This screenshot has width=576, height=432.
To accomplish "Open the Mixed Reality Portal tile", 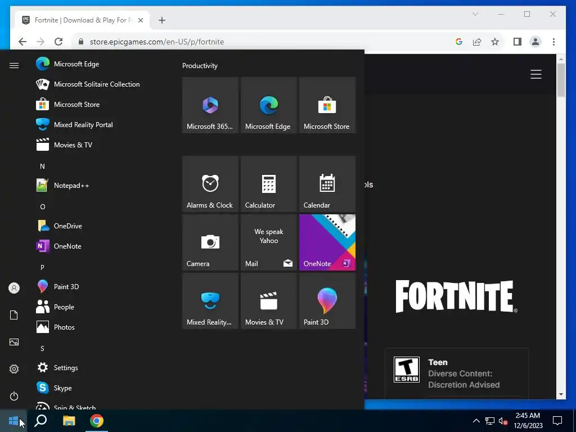I will click(x=210, y=301).
